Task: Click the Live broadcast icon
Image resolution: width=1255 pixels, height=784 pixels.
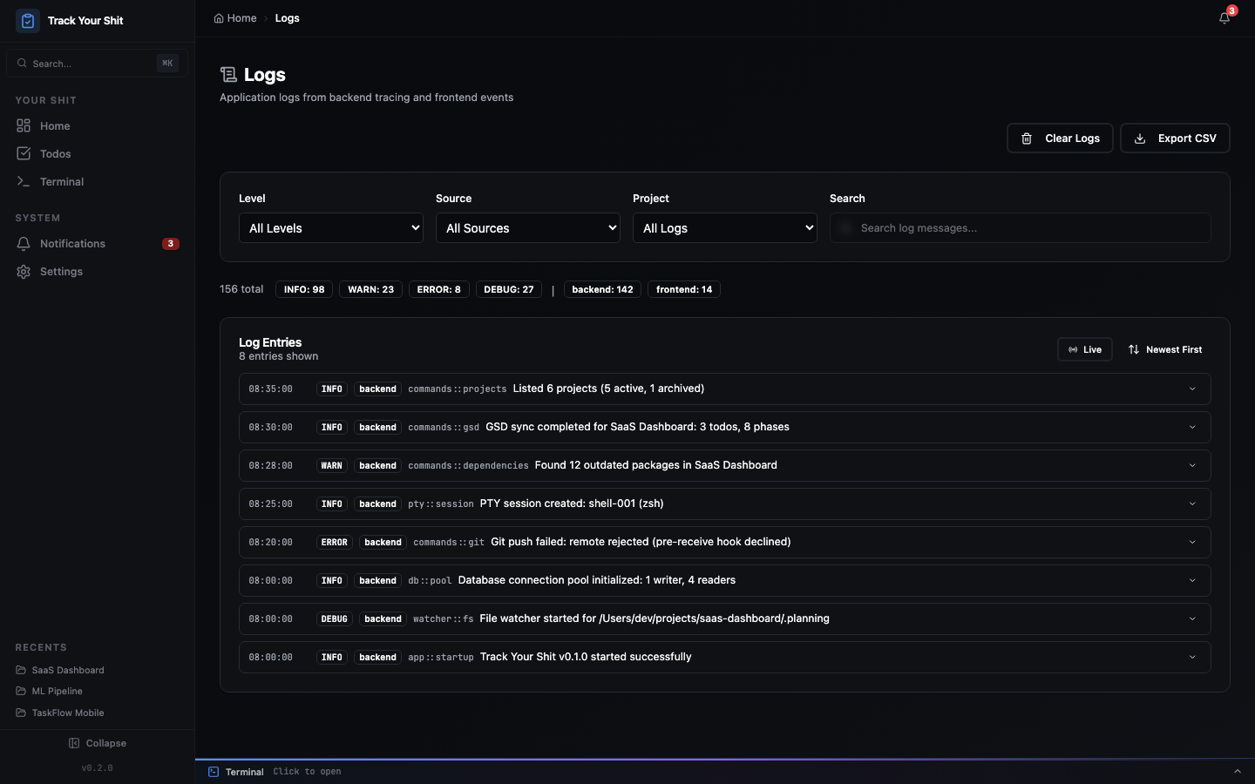Action: [1073, 349]
